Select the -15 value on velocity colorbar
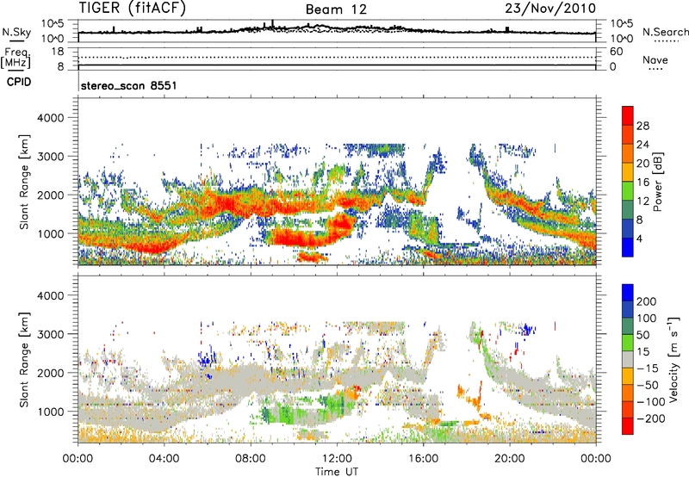 [x=647, y=368]
